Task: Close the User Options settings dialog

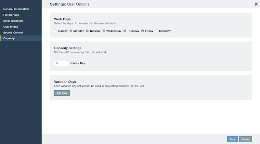Action: (256, 4)
